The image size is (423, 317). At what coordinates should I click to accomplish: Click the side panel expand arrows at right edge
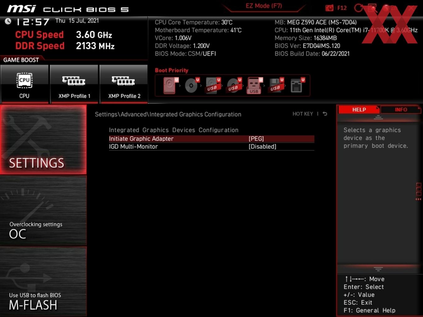click(419, 199)
